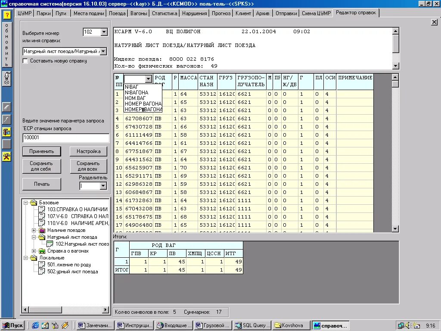Image resolution: width=441 pixels, height=331 pixels.
Task: Choose НОМЕР ВАГОНА from header dropdown list
Action: click(143, 104)
